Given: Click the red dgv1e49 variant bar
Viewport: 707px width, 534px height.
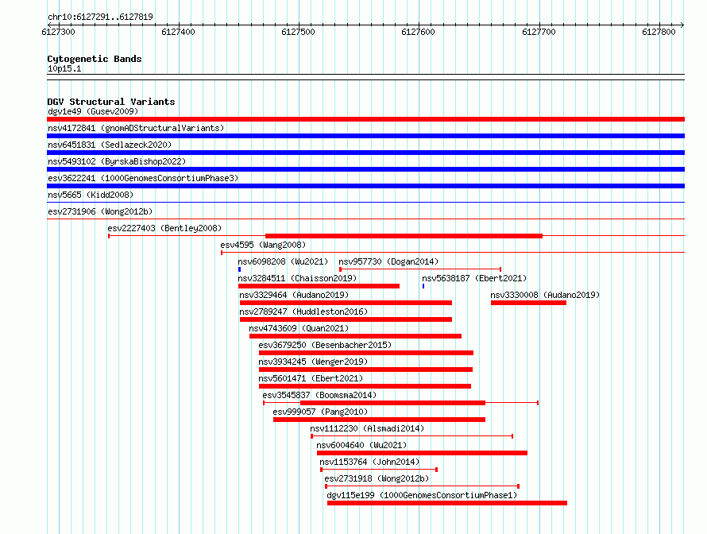Looking at the screenshot, I should [x=365, y=119].
